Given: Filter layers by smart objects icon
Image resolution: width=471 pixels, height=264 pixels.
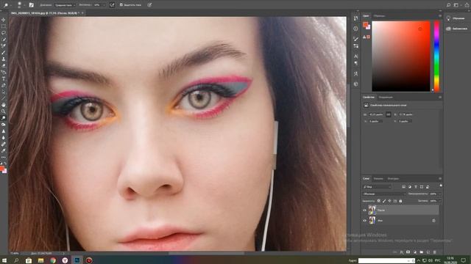Looking at the screenshot, I should coord(428,187).
